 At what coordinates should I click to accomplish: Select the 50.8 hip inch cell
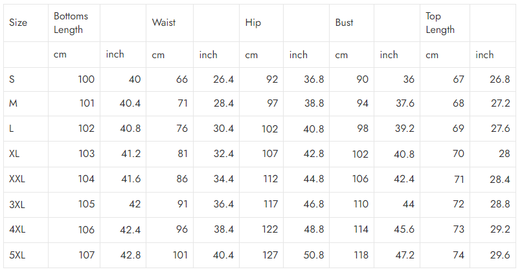[313, 255]
